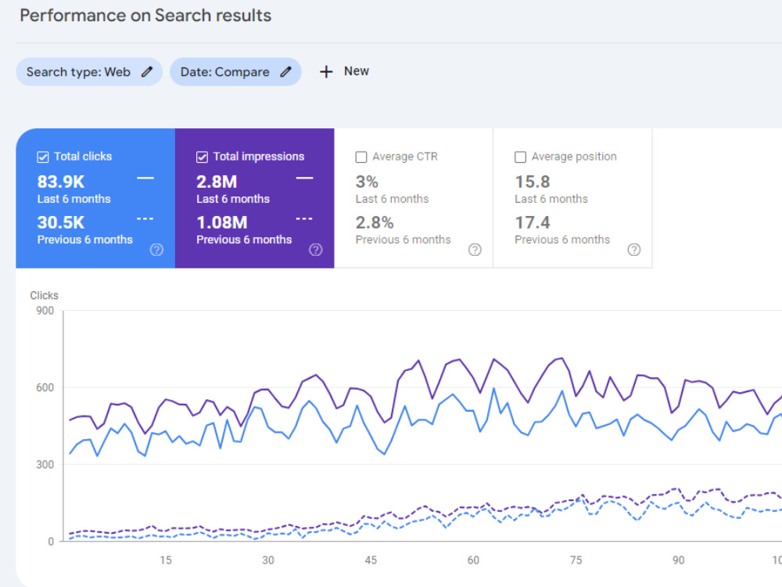
Task: Enable the Average position checkbox
Action: [520, 157]
